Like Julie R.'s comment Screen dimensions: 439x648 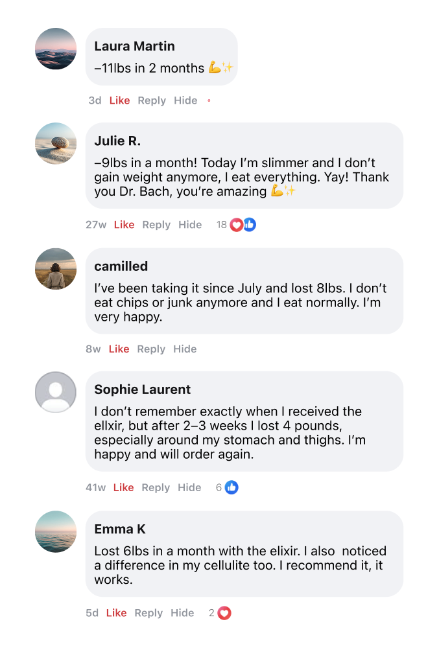(x=124, y=225)
